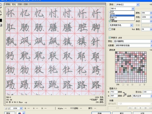
Task: Collapse the PNG-8 format dropdown
Action: click(133, 9)
